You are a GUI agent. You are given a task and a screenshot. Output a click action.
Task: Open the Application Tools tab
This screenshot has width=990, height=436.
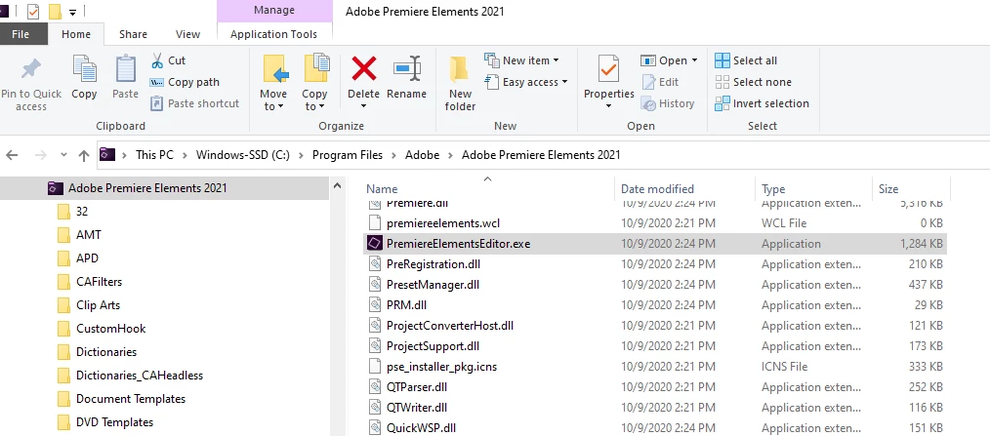pos(274,35)
